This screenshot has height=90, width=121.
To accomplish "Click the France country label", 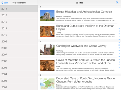I will tap(59, 85).
